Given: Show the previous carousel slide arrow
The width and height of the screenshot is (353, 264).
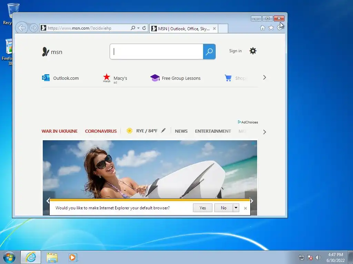Looking at the screenshot, I should pos(48,201).
